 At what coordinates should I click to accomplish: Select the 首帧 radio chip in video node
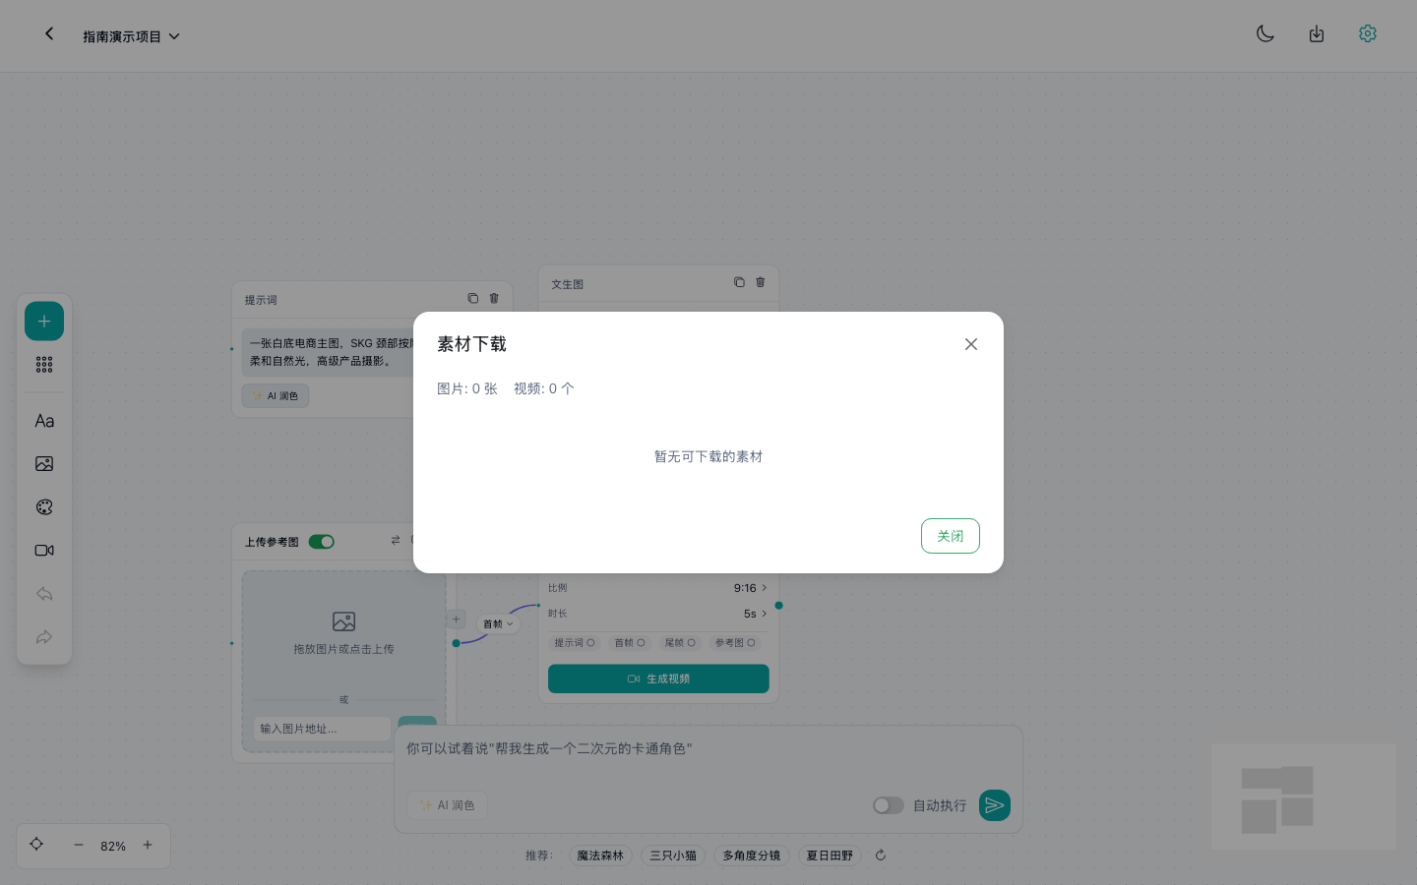630,643
